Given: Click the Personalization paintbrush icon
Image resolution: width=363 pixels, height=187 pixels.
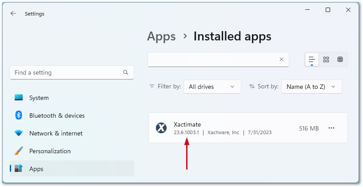Looking at the screenshot, I should [x=19, y=151].
